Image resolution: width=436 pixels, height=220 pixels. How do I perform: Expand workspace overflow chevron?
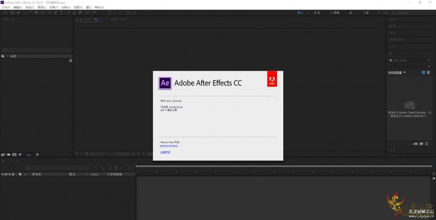[x=379, y=13]
